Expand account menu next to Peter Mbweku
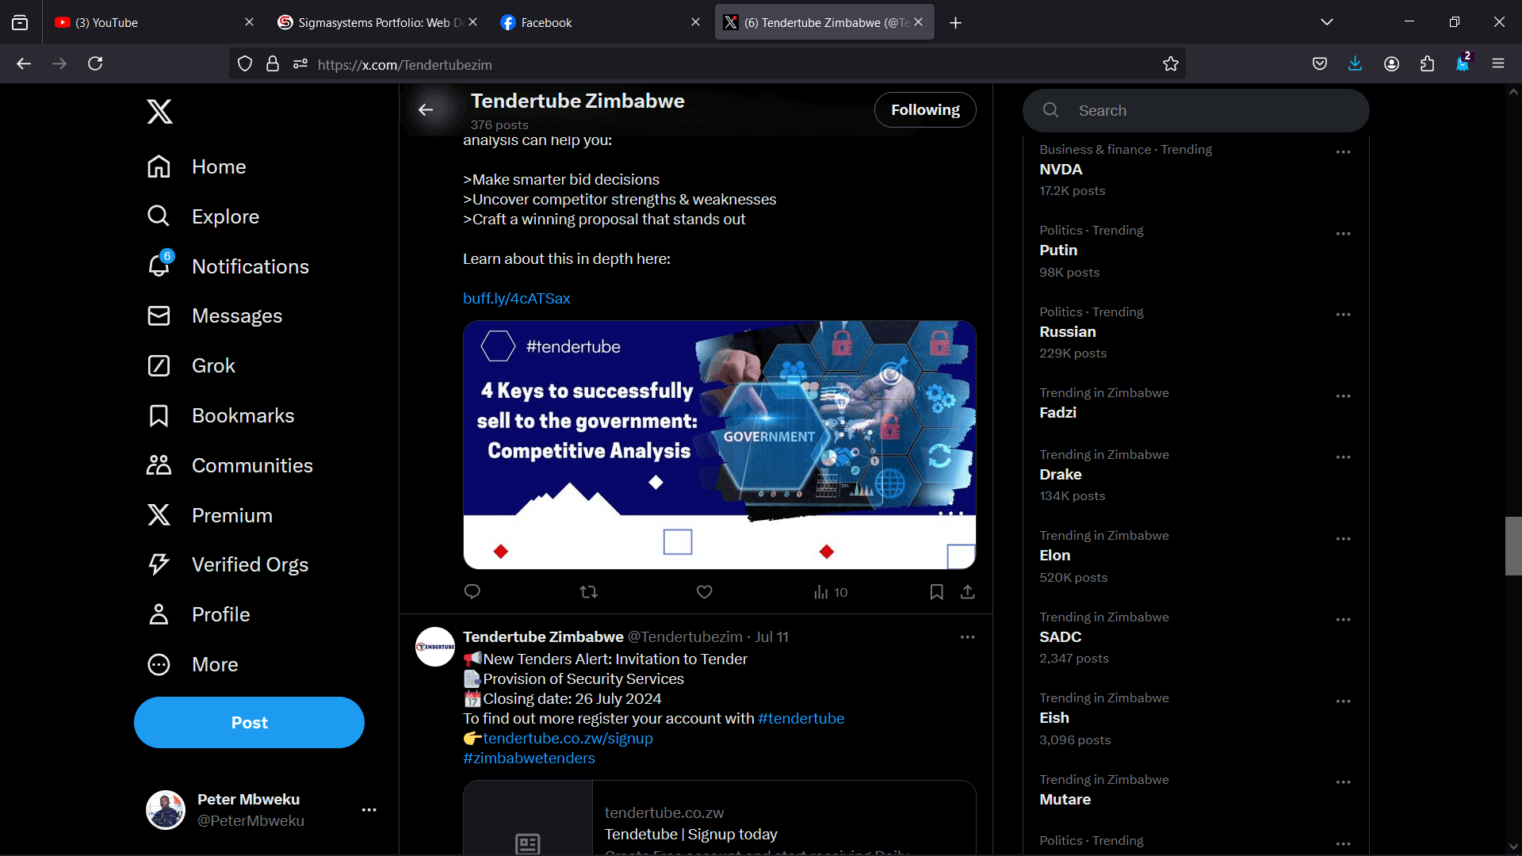The image size is (1522, 856). click(369, 810)
